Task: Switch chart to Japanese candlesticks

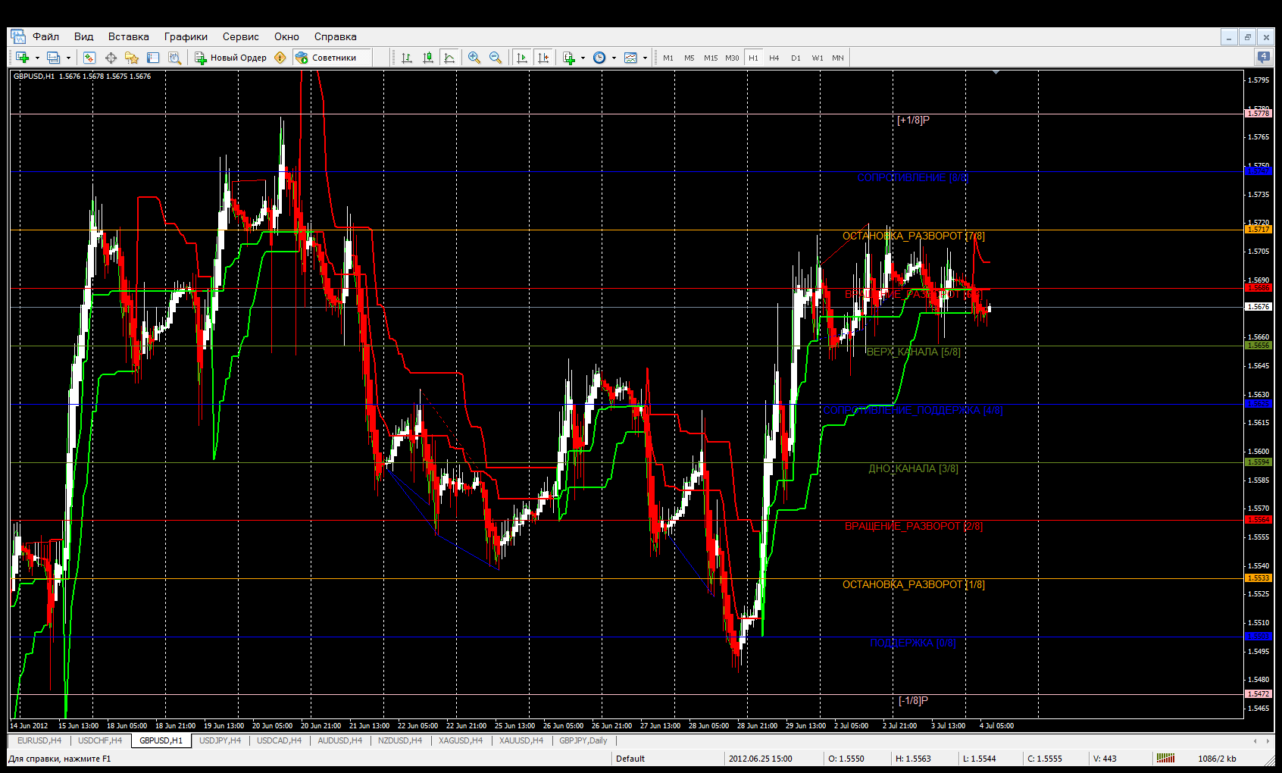Action: tap(428, 58)
